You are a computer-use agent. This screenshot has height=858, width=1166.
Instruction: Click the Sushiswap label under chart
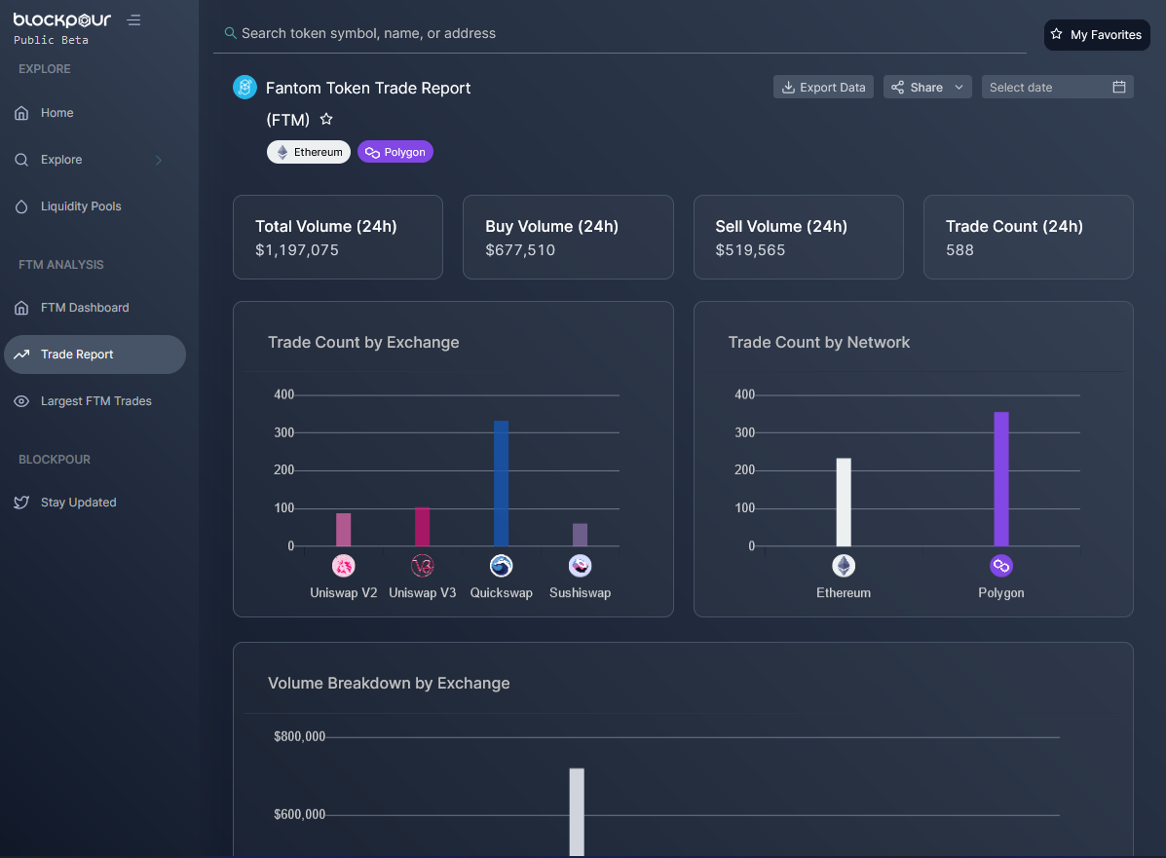click(x=580, y=593)
